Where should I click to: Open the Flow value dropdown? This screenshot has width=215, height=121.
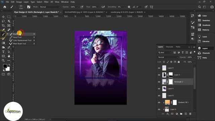coord(98,7)
